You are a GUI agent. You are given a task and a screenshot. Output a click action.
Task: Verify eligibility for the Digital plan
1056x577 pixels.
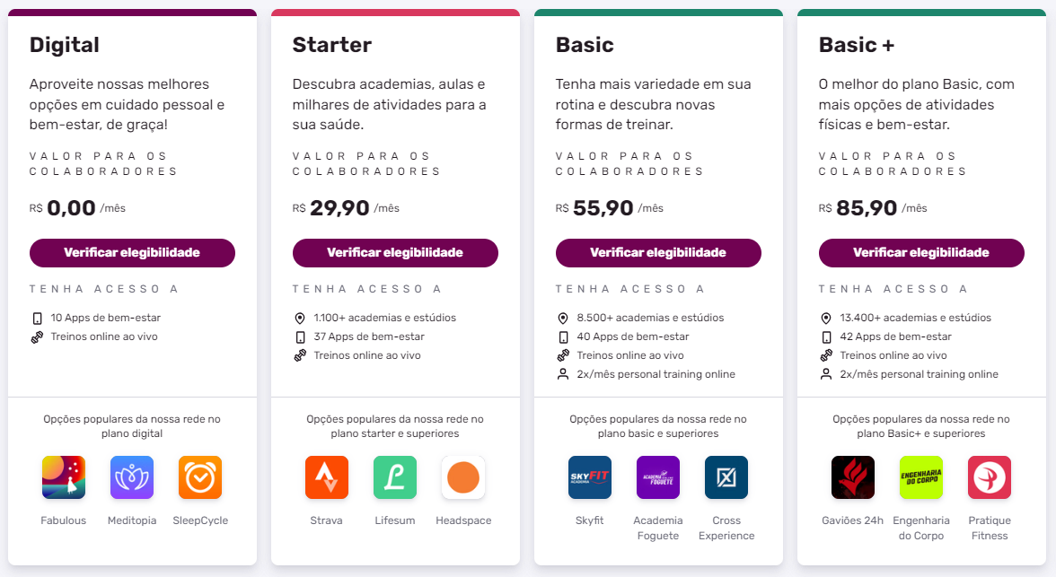pyautogui.click(x=132, y=253)
